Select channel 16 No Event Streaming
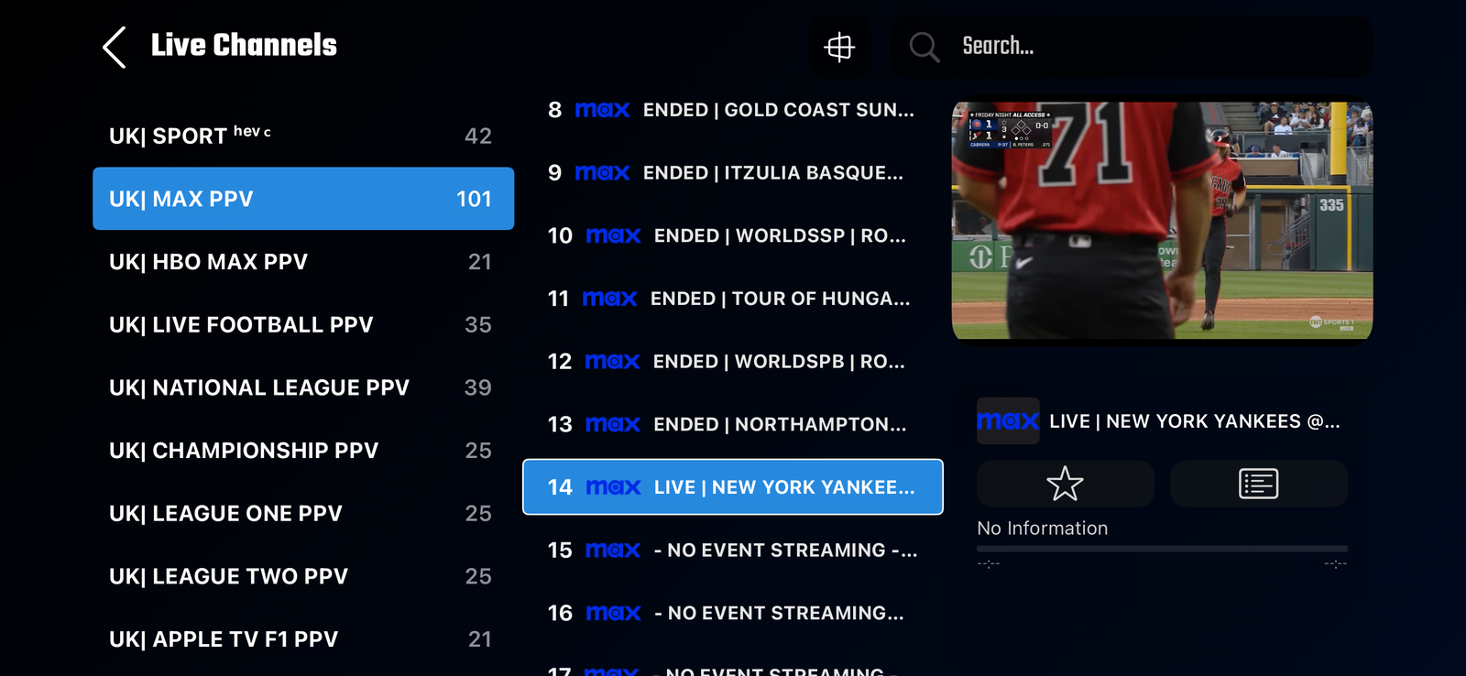The height and width of the screenshot is (676, 1466). pyautogui.click(x=733, y=613)
